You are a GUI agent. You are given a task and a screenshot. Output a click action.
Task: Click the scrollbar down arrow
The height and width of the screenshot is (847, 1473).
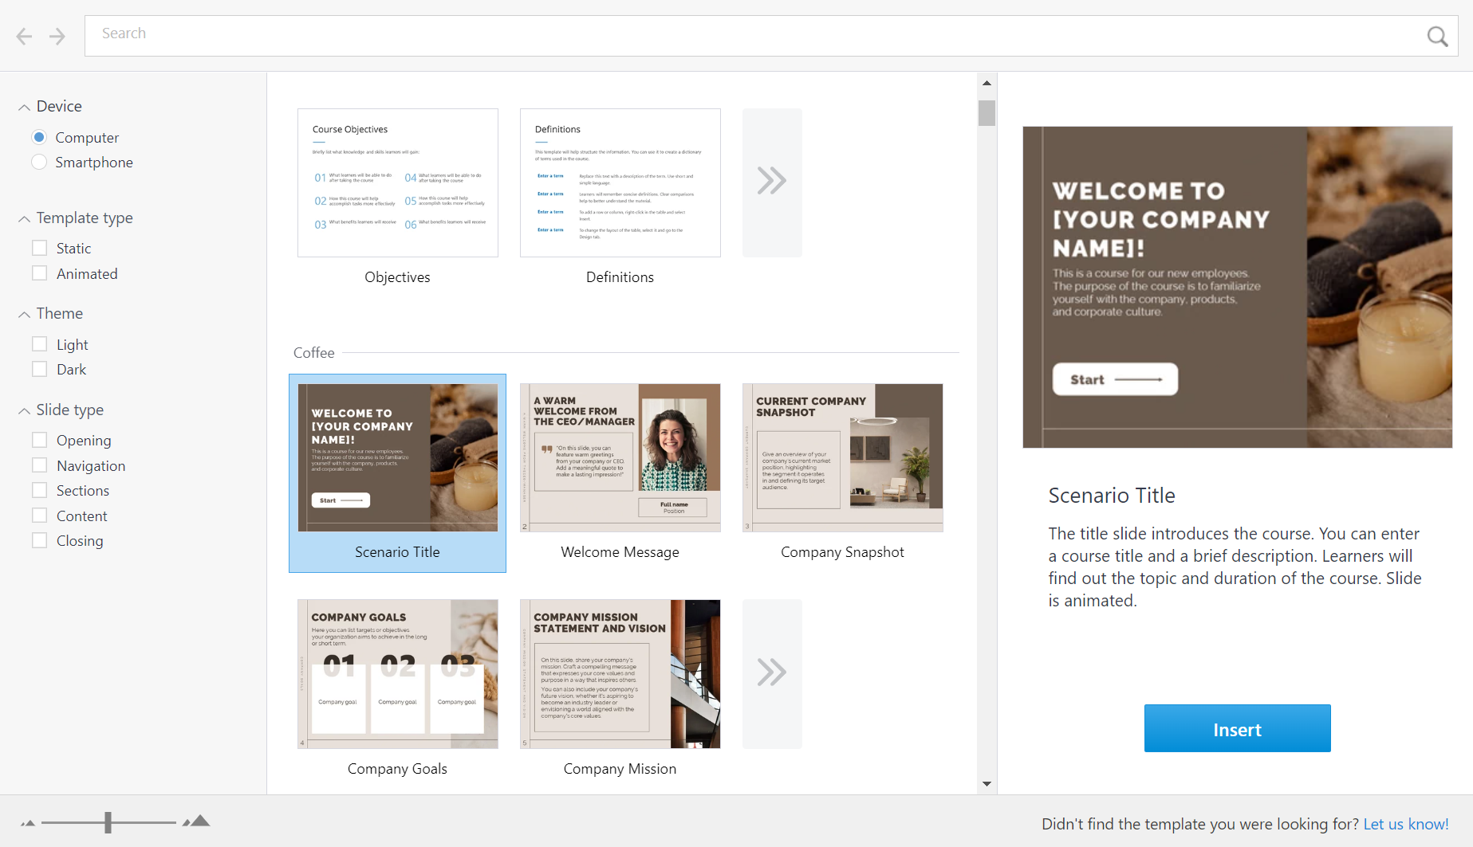pos(987,783)
